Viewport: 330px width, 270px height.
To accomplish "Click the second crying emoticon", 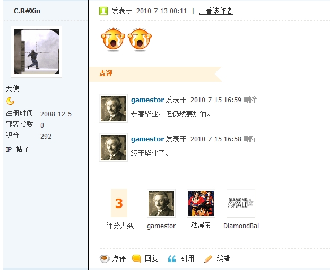I will coord(140,39).
